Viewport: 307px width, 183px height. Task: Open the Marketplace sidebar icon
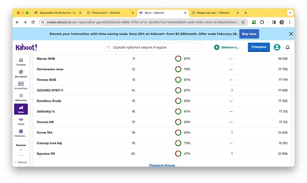pyautogui.click(x=21, y=133)
